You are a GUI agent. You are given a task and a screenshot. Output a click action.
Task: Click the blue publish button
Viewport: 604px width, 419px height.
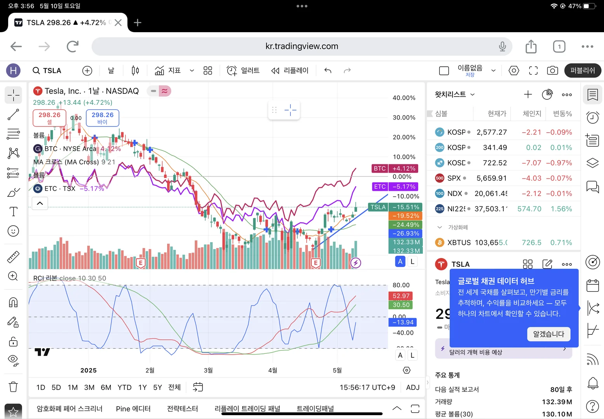point(582,71)
